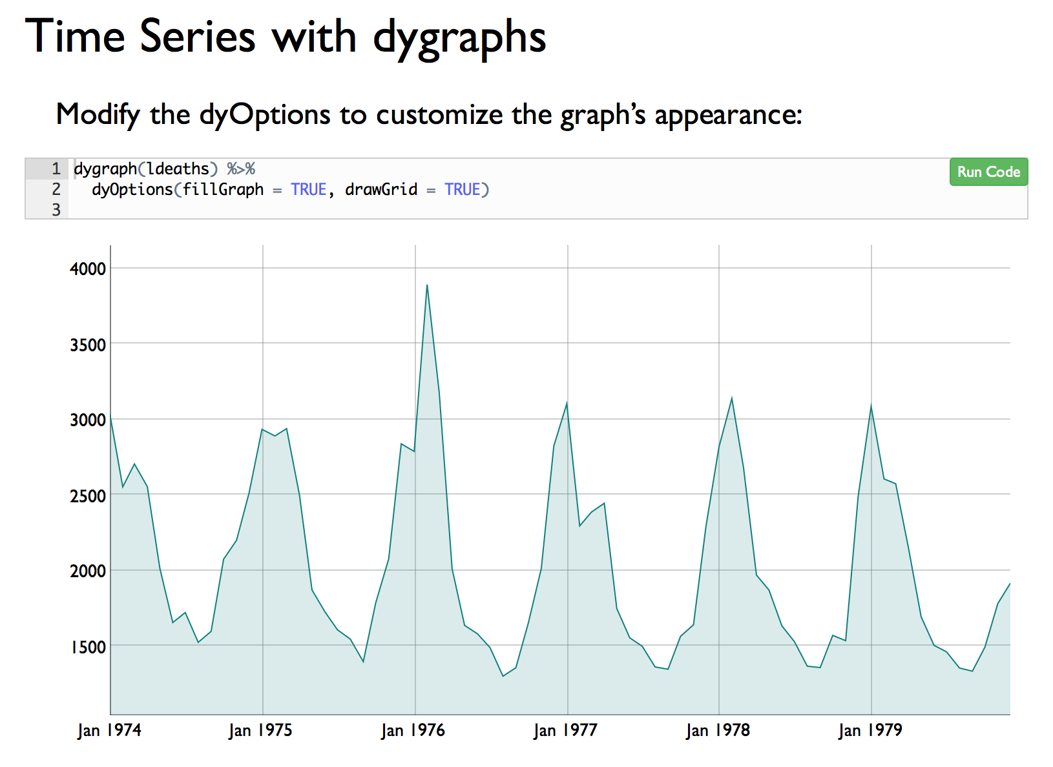The height and width of the screenshot is (767, 1053).
Task: Click the green Run Code button
Action: 988,172
